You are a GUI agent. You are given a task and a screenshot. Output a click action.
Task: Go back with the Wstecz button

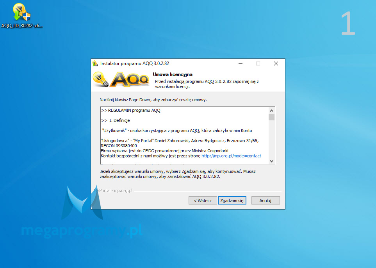[203, 201]
